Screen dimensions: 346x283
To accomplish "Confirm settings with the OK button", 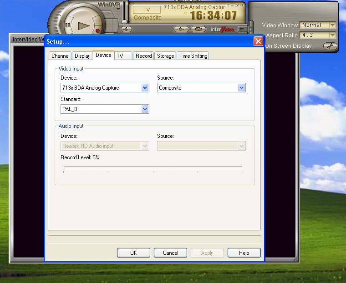I will tap(133, 253).
